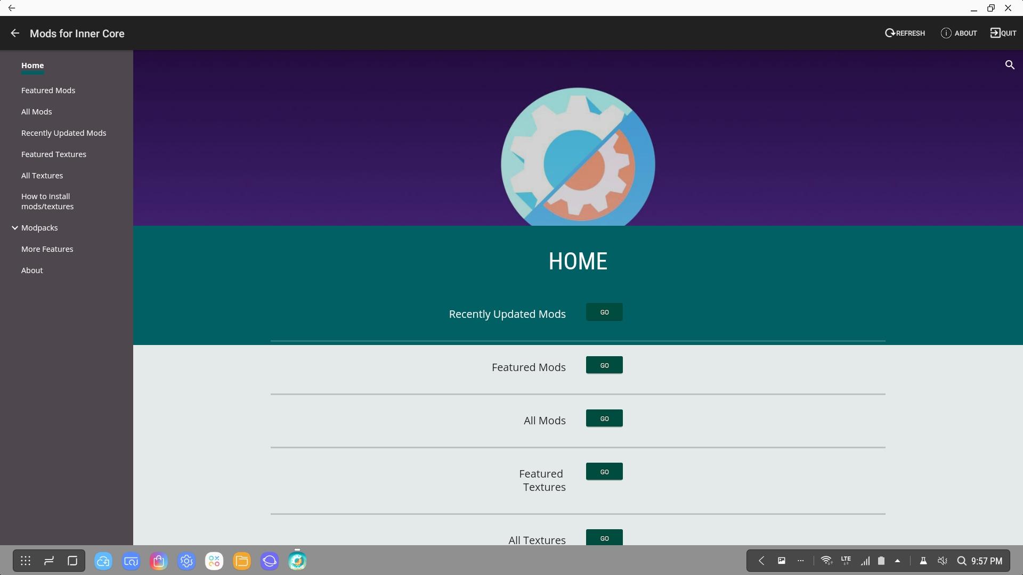
Task: Select How to Install mods/textures
Action: pos(47,201)
